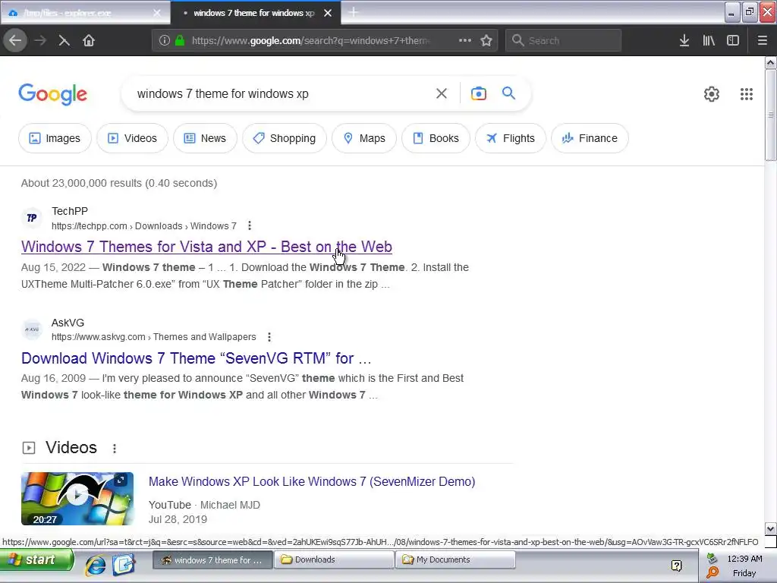Image resolution: width=777 pixels, height=583 pixels.
Task: Open Download Windows 7 Theme SevenVG RTM link
Action: point(197,358)
